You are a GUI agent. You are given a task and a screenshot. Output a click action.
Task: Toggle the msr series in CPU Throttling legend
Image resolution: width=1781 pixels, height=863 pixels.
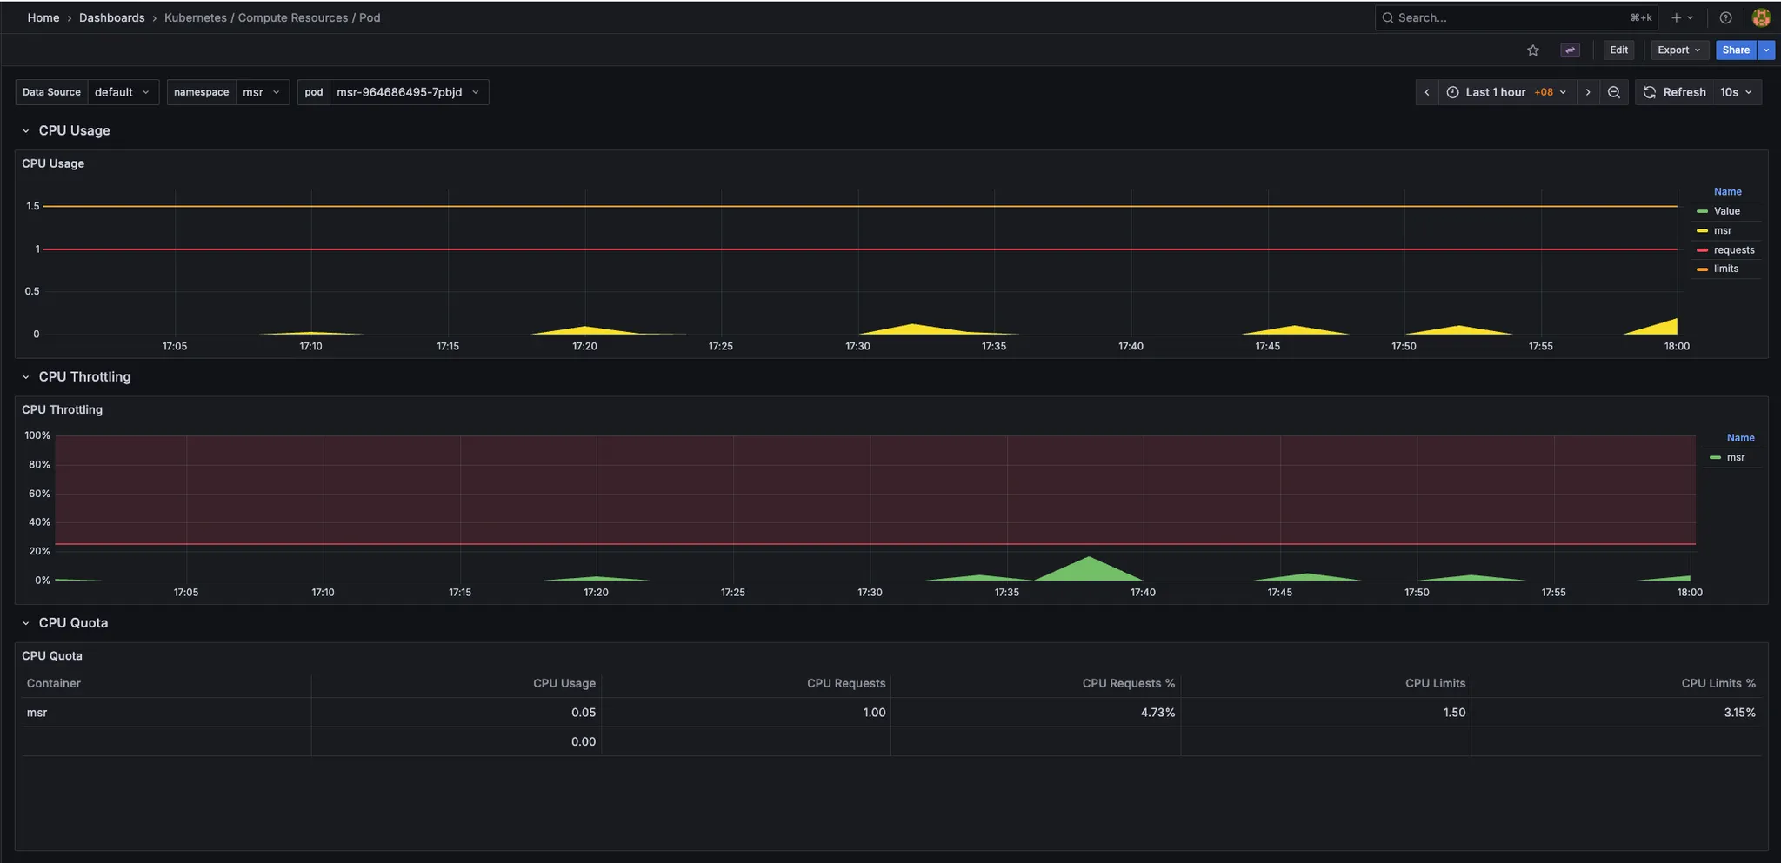pos(1737,456)
